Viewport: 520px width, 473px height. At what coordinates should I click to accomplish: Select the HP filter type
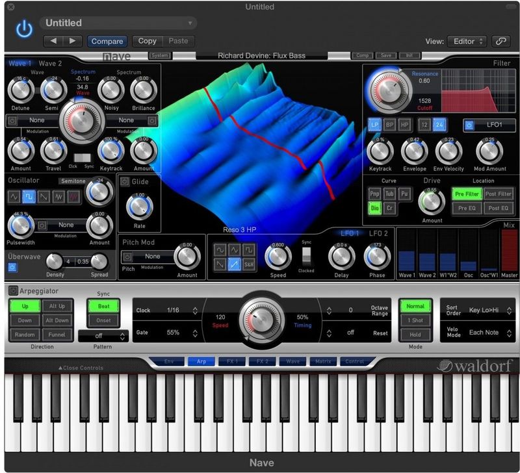[404, 125]
